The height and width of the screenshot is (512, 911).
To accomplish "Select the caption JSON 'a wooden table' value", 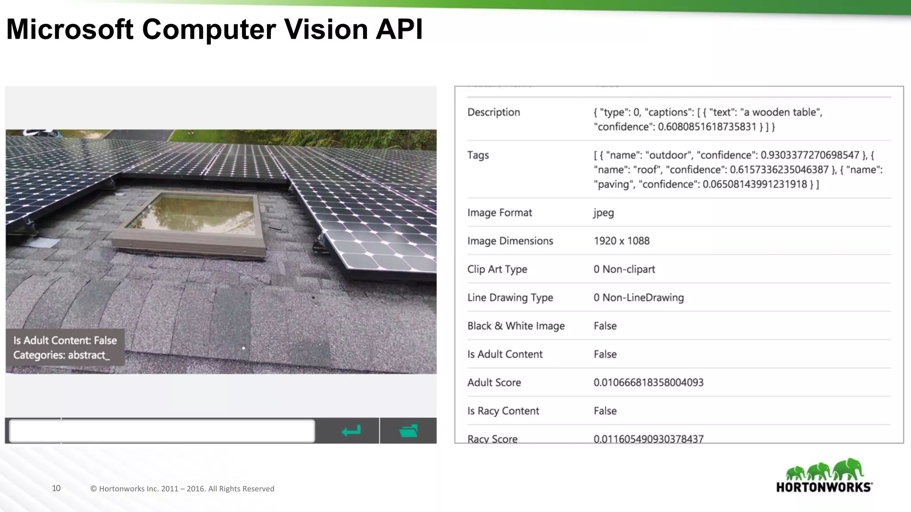I will pyautogui.click(x=708, y=120).
